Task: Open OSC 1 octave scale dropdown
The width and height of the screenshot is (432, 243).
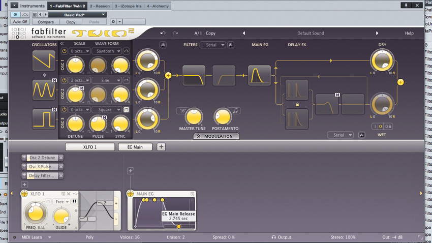Action: (x=79, y=51)
